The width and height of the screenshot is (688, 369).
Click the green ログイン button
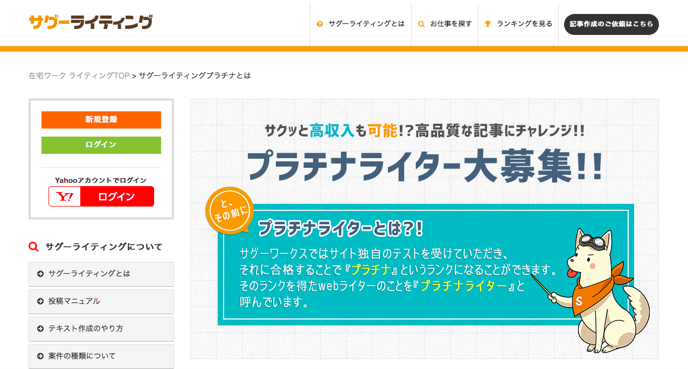coord(101,145)
